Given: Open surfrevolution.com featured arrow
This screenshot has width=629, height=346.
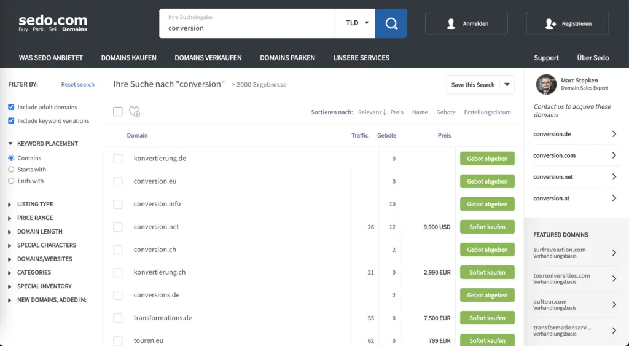Looking at the screenshot, I should (614, 253).
